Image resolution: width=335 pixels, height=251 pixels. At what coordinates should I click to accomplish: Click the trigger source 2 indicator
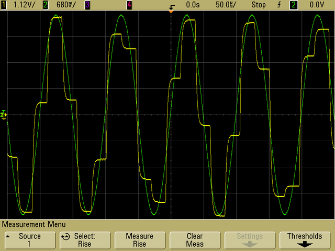(294, 5)
